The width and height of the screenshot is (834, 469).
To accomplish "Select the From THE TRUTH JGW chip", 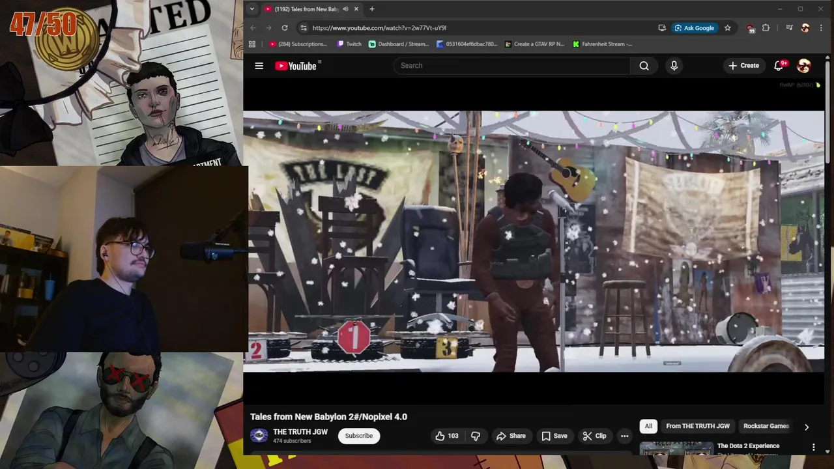I will pyautogui.click(x=698, y=426).
